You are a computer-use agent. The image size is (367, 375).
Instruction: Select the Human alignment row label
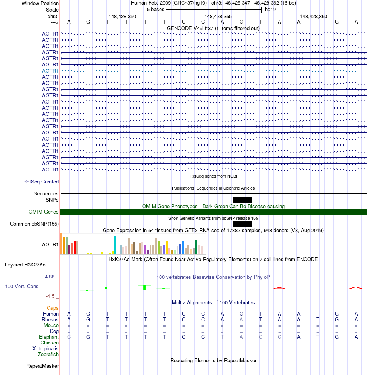pyautogui.click(x=51, y=314)
